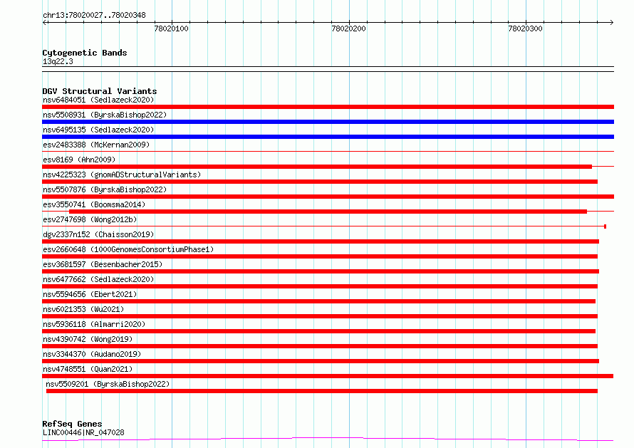This screenshot has width=634, height=448.
Task: Select variant nsv5936118 (Almarri2020) label
Action: [x=94, y=324]
